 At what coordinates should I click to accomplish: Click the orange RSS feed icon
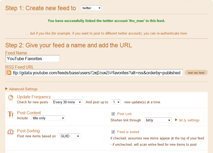click(9, 73)
